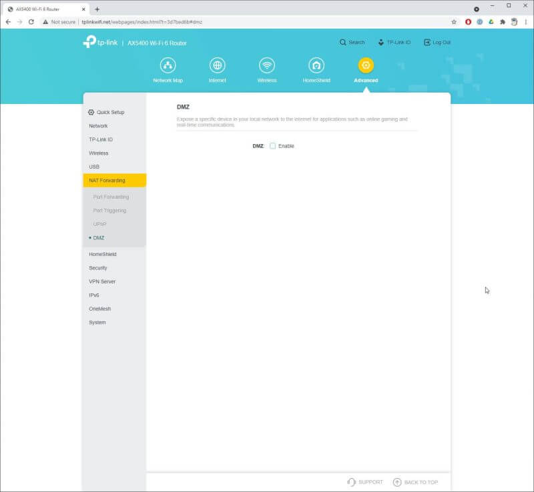
Task: Collapse the NAT Forwarding section
Action: coord(114,180)
